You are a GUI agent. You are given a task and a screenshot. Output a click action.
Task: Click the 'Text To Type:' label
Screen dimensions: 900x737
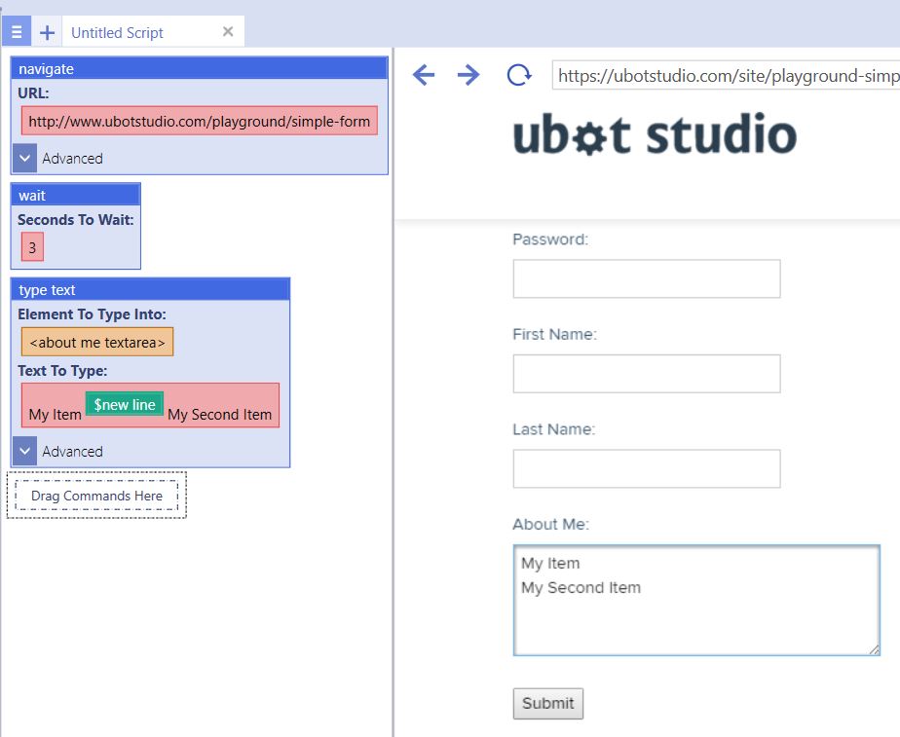click(62, 371)
